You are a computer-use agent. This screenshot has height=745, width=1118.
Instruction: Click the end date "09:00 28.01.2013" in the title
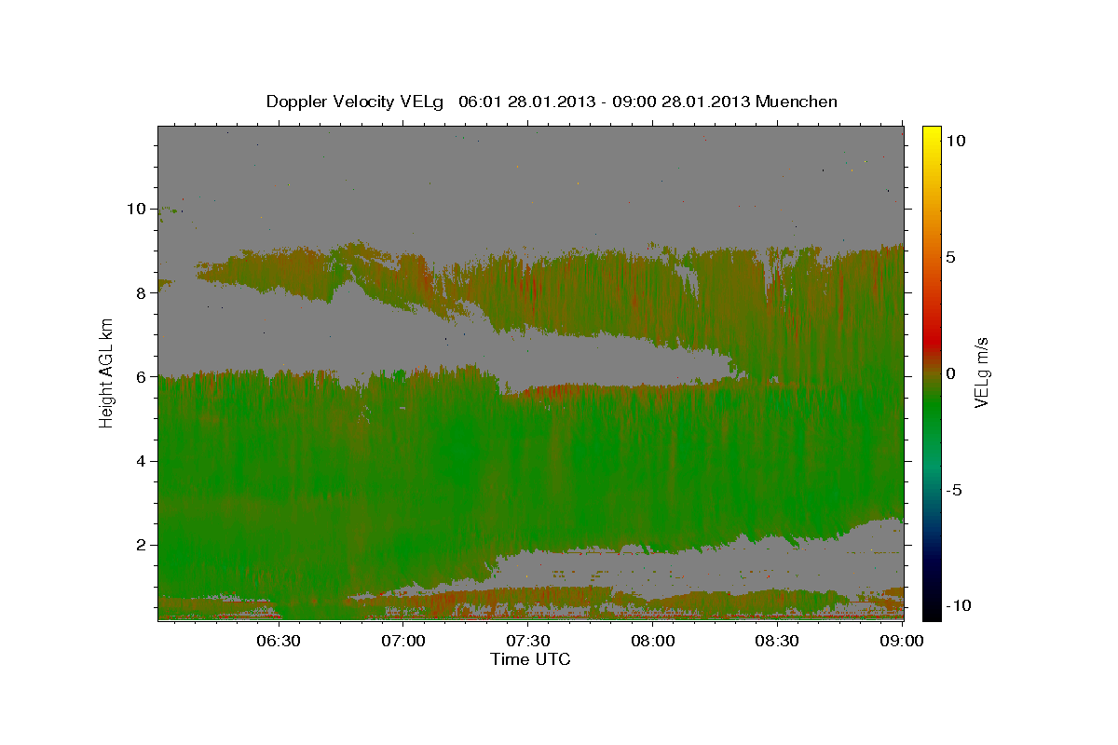click(x=683, y=102)
